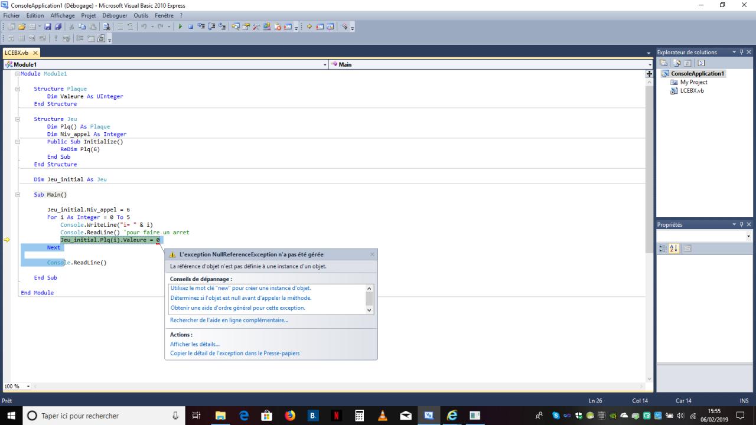Click 'Obtenir une aide d'ordre général' tip
This screenshot has height=425, width=756.
pyautogui.click(x=238, y=308)
